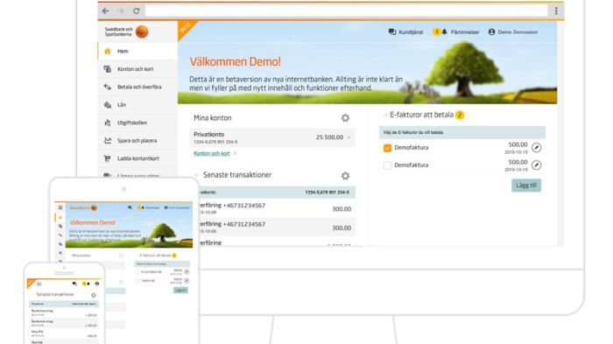Screen dimensions: 613x344
Task: Collapse the Senaste transaktioner section
Action: (x=197, y=175)
